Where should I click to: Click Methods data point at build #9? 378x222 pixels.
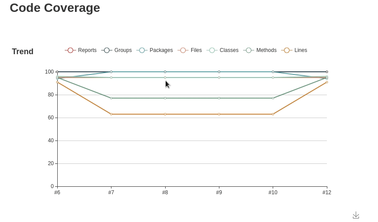point(219,98)
